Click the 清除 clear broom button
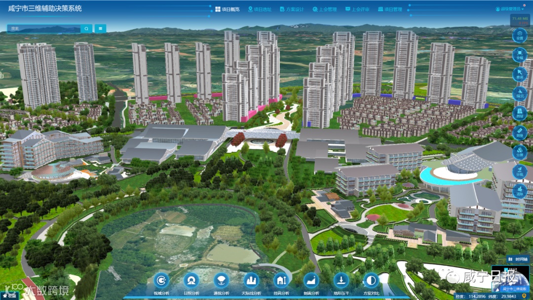The image size is (533, 300). [x=520, y=191]
